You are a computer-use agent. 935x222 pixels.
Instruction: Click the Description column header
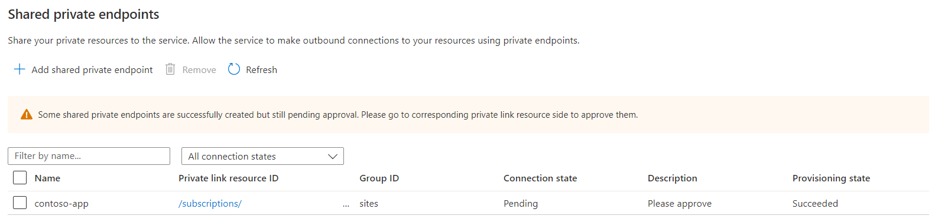pos(673,178)
